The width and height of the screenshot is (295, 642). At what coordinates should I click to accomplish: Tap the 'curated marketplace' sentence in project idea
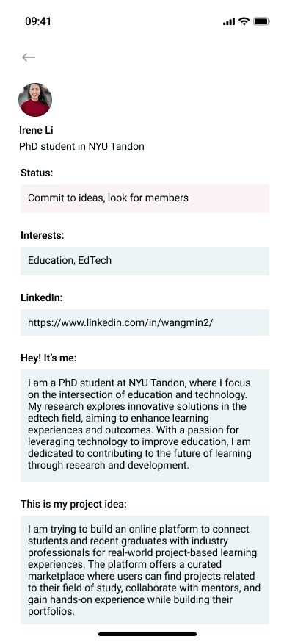tap(144, 588)
